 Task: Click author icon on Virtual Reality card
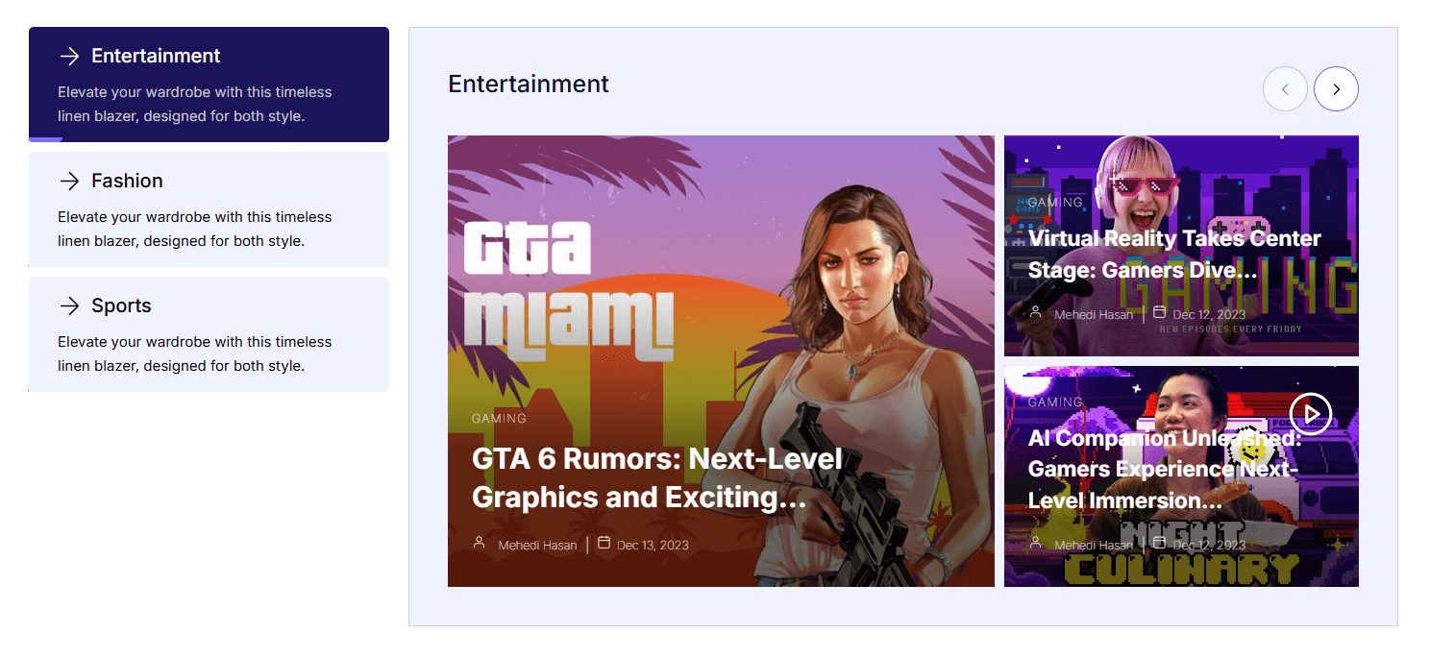[x=1035, y=313]
